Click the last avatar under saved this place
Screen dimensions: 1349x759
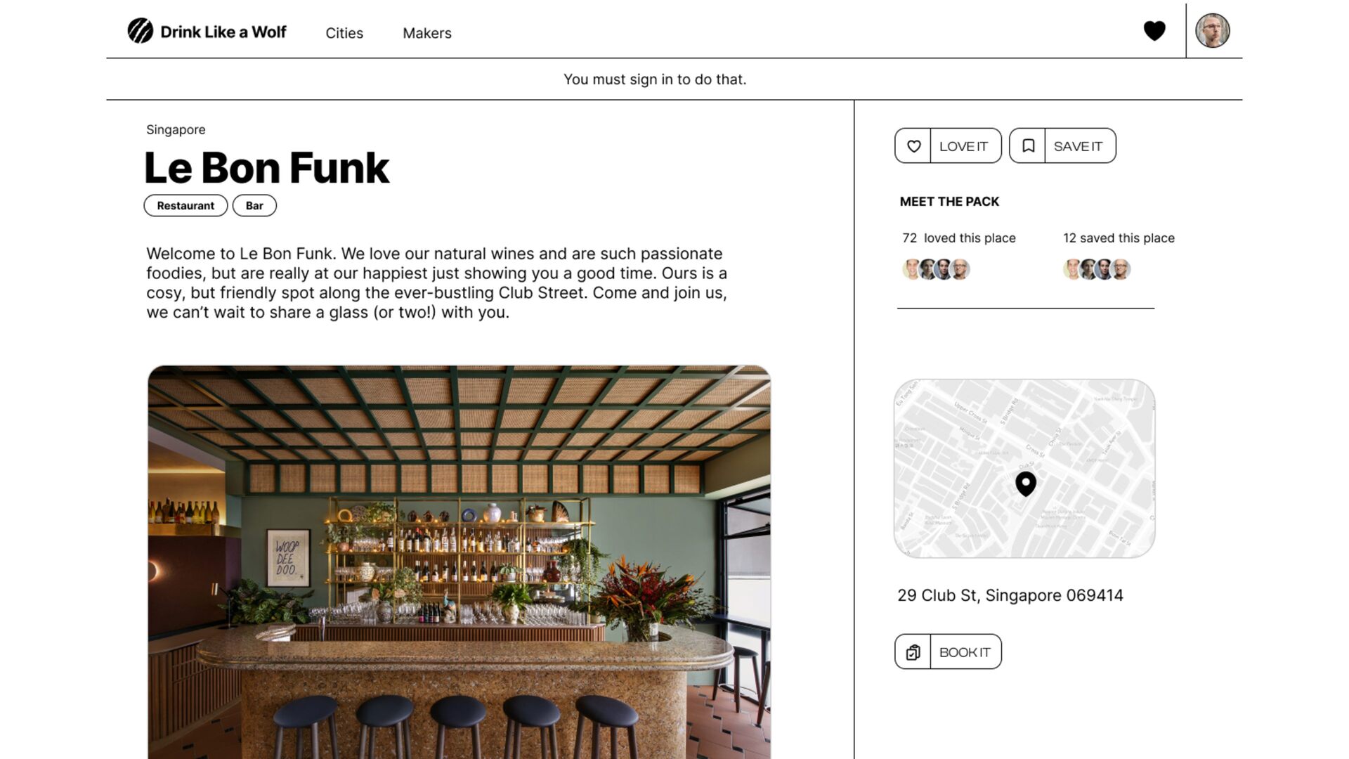pyautogui.click(x=1121, y=269)
